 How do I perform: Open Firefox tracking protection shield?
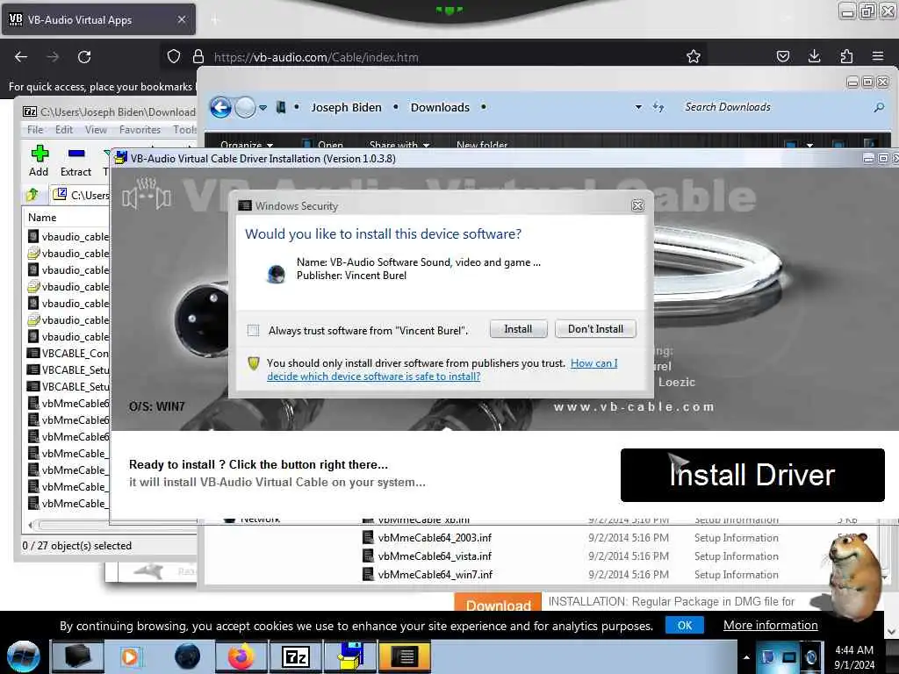coord(174,56)
